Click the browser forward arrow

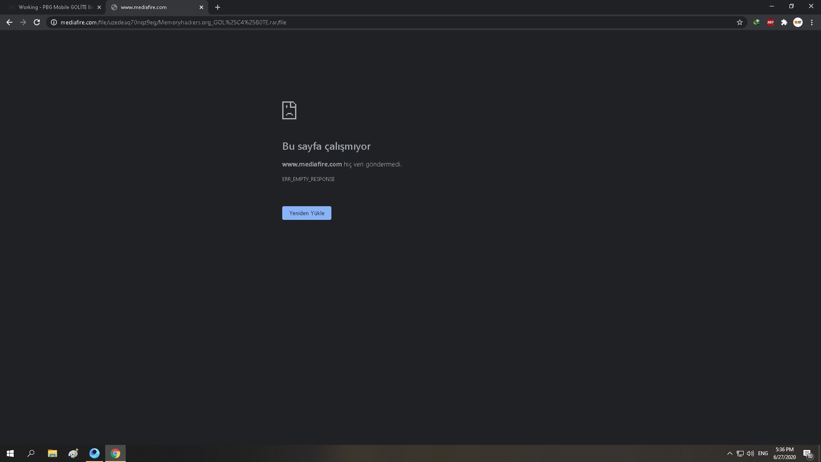tap(23, 22)
